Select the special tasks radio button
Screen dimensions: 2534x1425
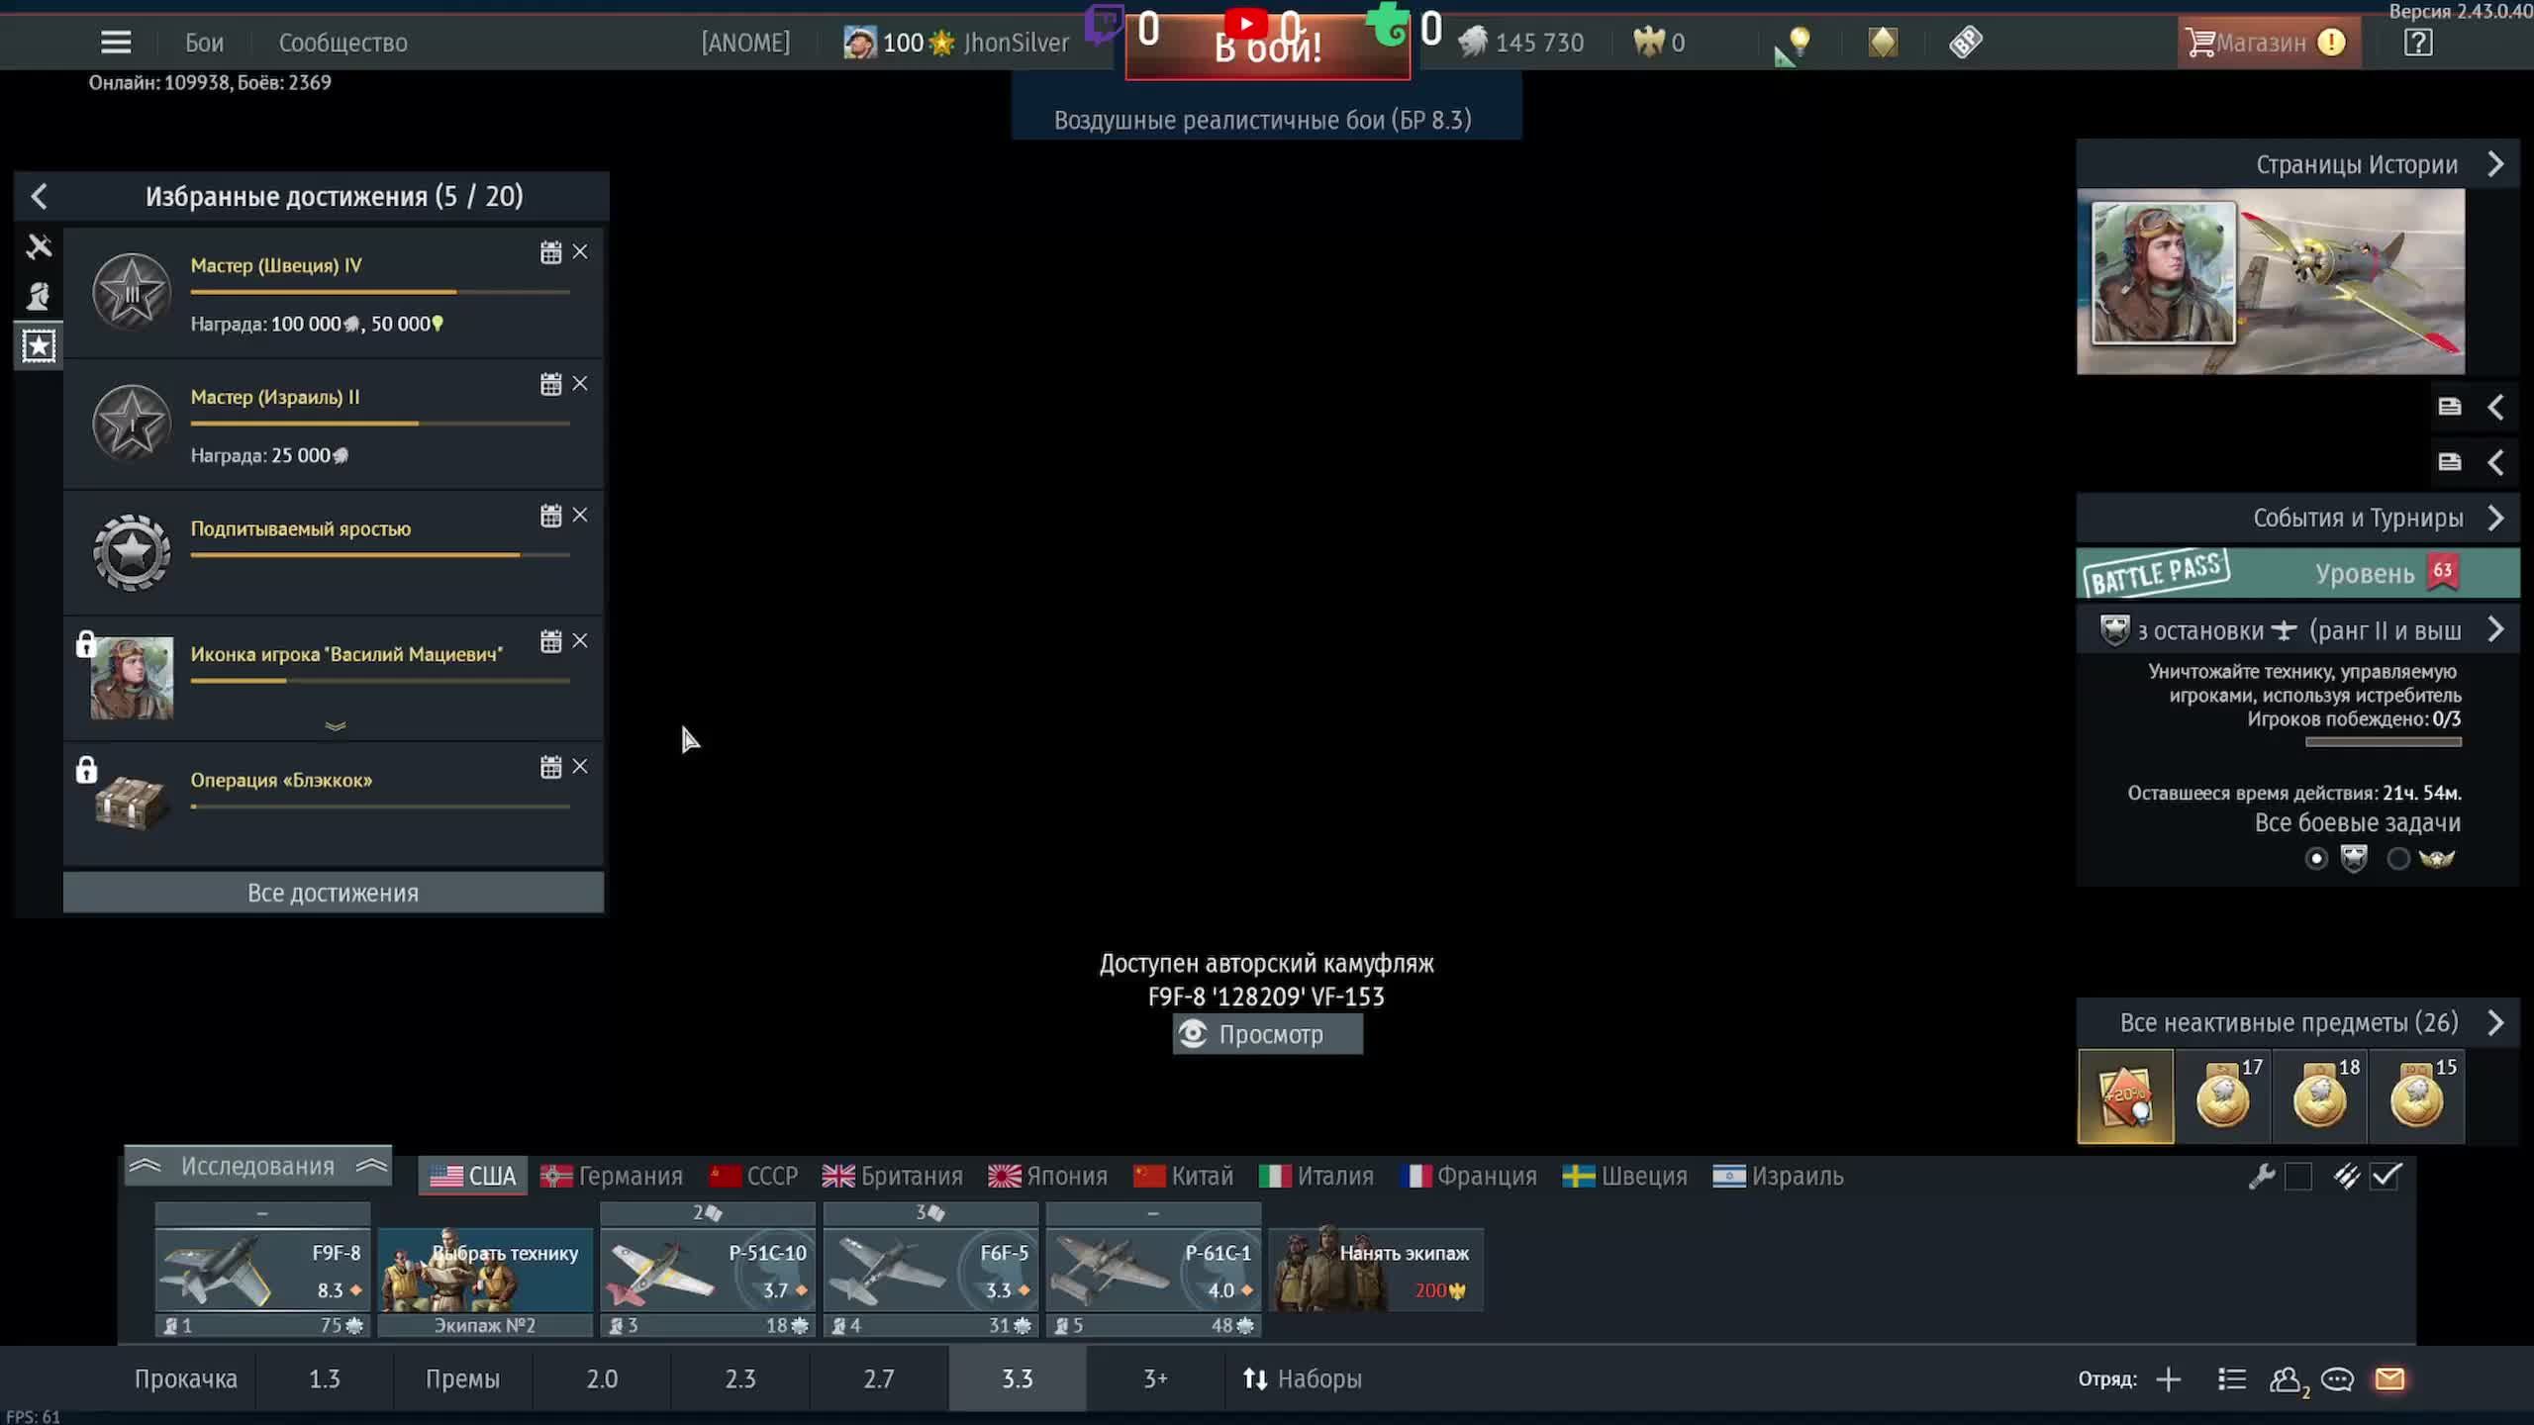tap(2398, 858)
